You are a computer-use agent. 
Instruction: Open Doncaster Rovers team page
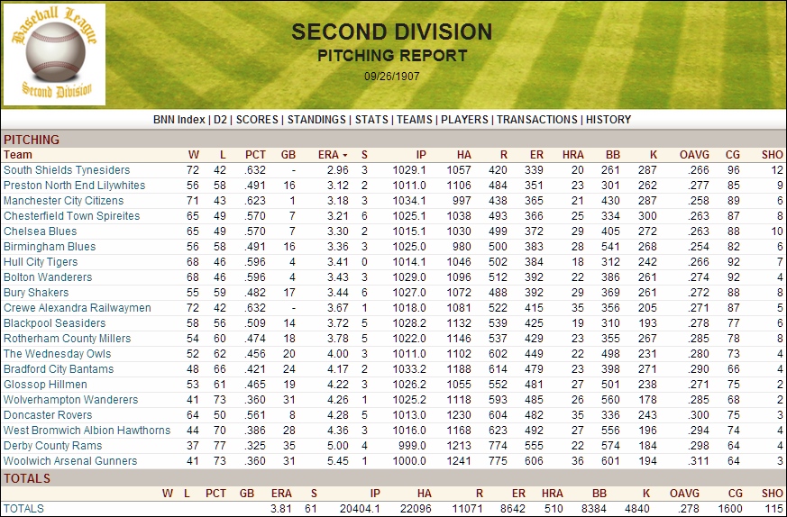click(48, 415)
